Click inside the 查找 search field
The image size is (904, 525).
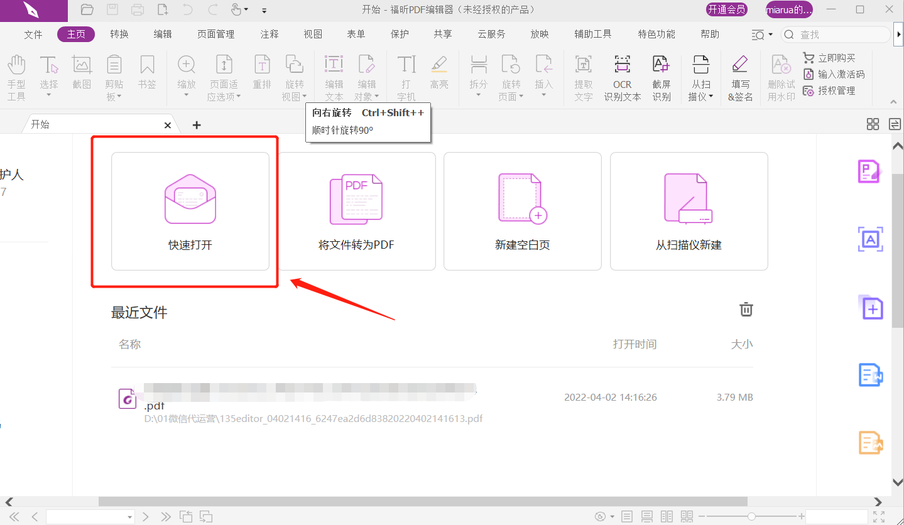(836, 35)
